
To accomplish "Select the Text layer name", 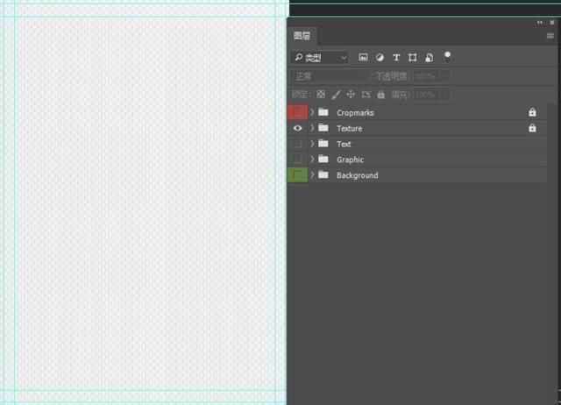I will (344, 144).
